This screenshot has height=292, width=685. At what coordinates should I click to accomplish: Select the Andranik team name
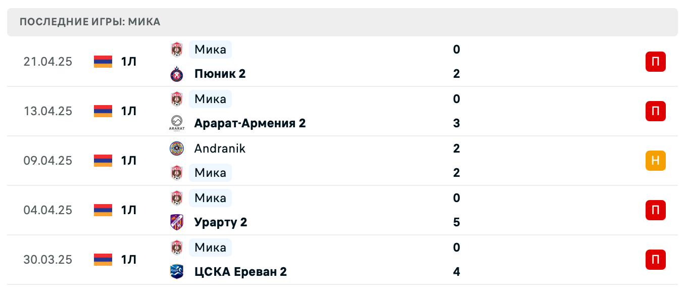[220, 149]
